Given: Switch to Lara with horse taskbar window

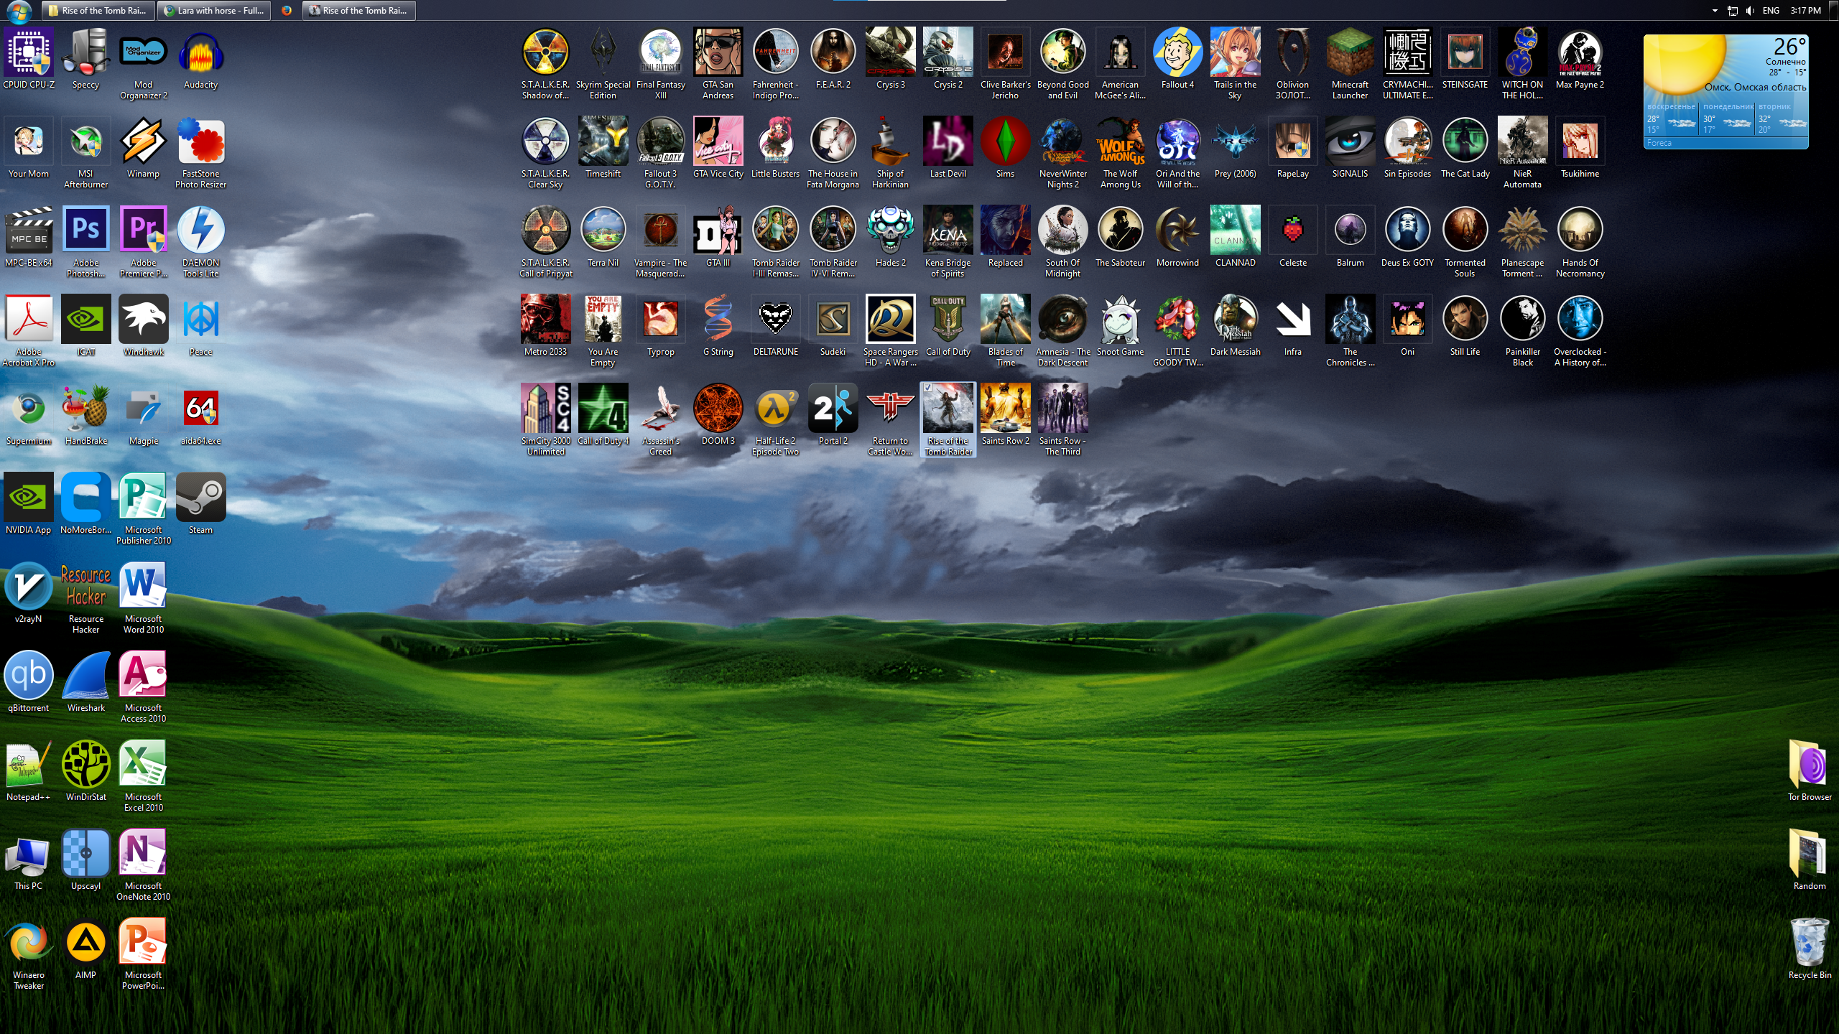Looking at the screenshot, I should (x=214, y=11).
